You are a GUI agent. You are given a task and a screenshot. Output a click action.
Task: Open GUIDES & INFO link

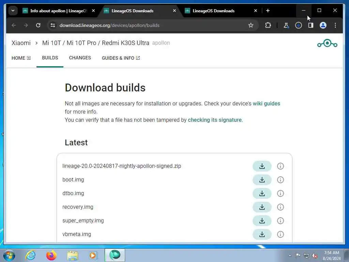coord(121,58)
